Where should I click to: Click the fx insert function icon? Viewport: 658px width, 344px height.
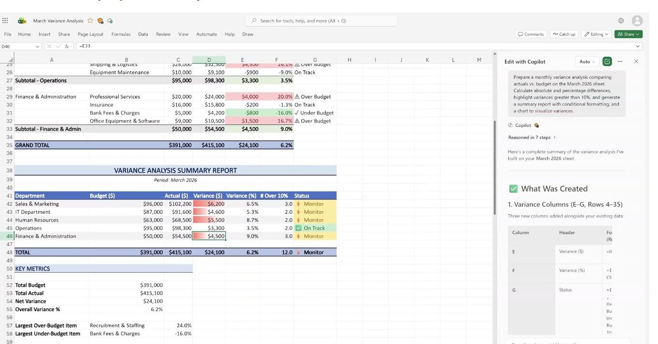67,46
